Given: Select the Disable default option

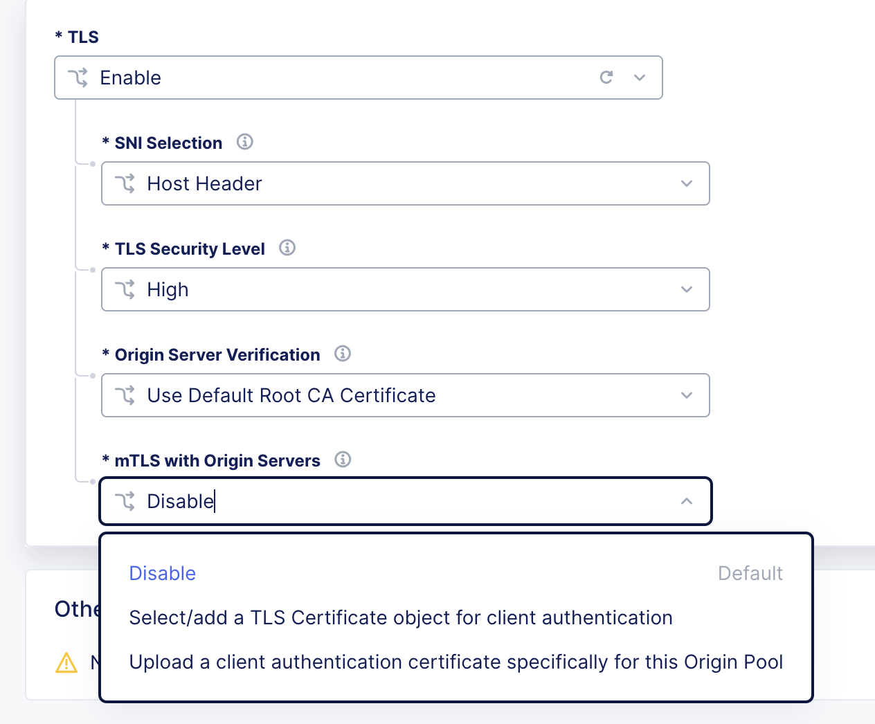Looking at the screenshot, I should pyautogui.click(x=162, y=573).
